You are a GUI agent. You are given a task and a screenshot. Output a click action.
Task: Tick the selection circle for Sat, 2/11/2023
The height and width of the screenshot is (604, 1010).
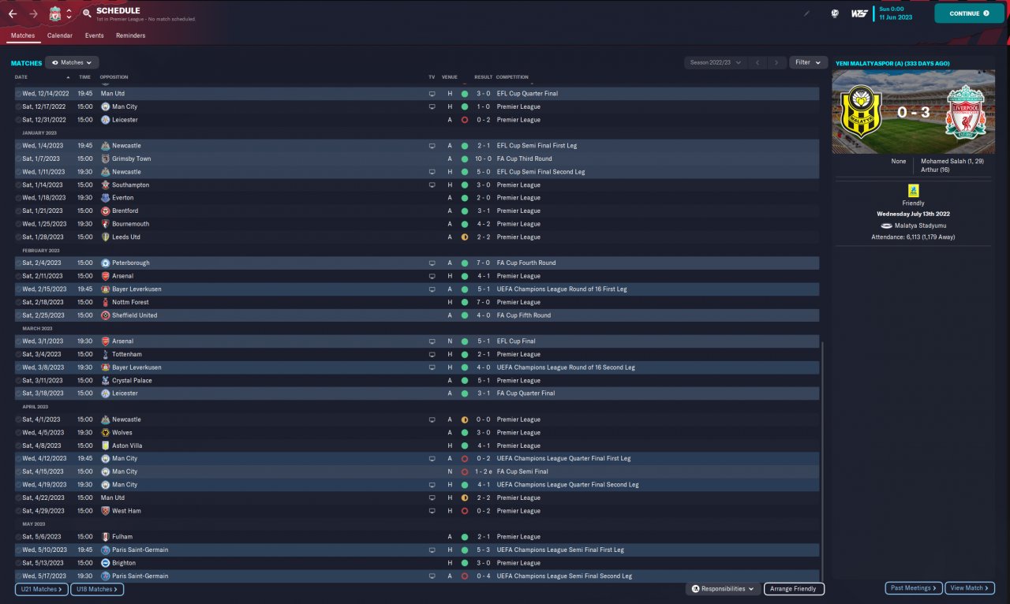18,276
